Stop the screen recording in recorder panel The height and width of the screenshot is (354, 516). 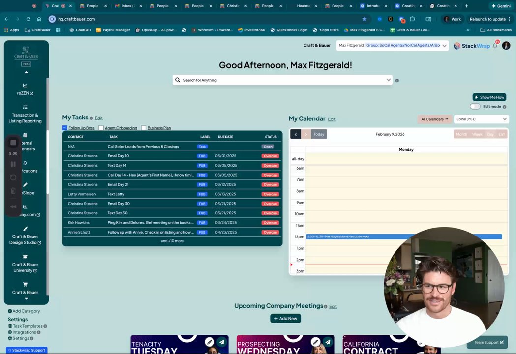pyautogui.click(x=13, y=143)
